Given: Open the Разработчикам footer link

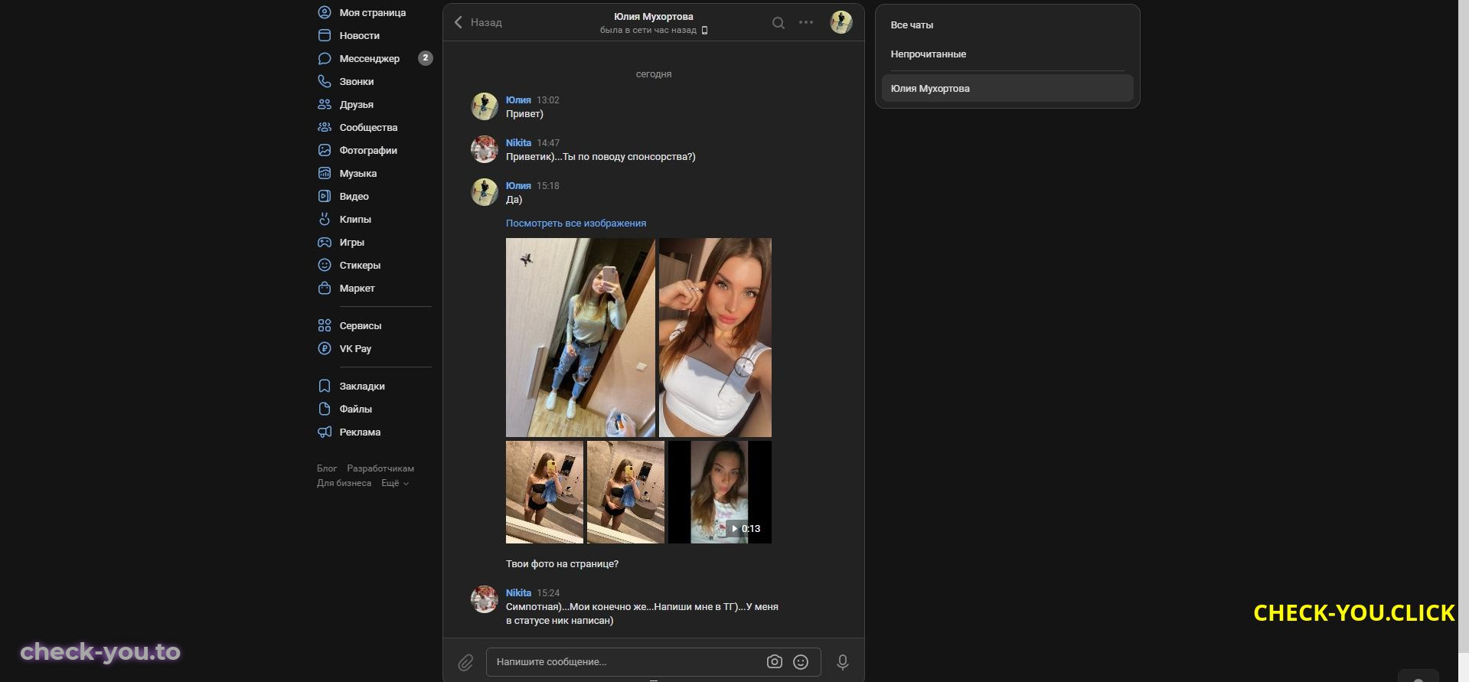Looking at the screenshot, I should pos(380,468).
